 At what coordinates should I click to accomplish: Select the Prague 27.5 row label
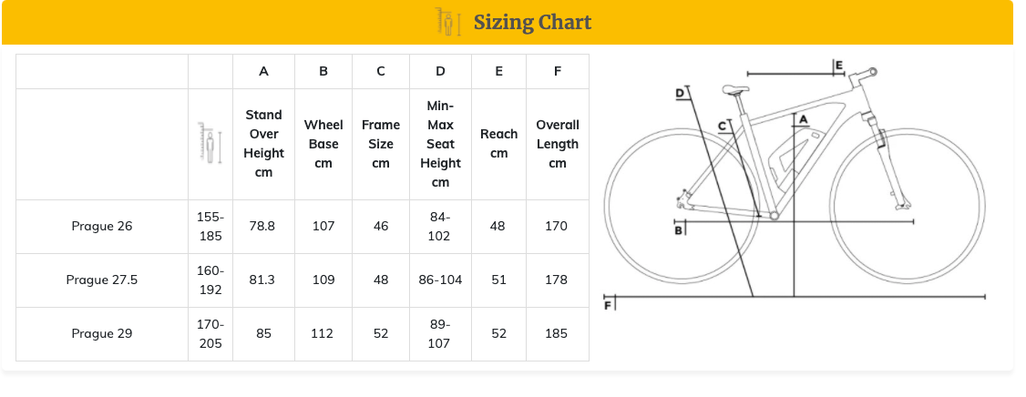click(x=102, y=280)
